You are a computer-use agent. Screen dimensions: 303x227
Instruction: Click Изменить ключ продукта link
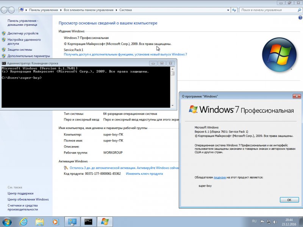pos(144,174)
